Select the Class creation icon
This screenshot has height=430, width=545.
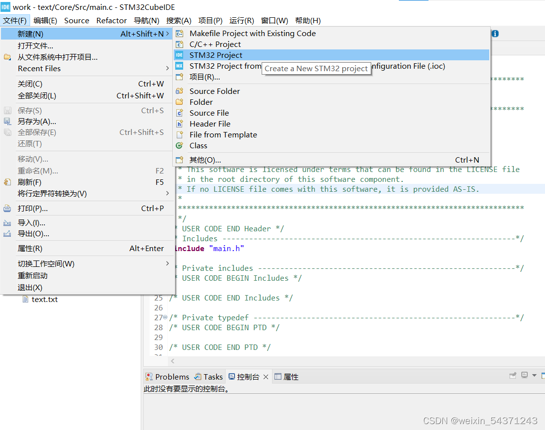tap(180, 145)
